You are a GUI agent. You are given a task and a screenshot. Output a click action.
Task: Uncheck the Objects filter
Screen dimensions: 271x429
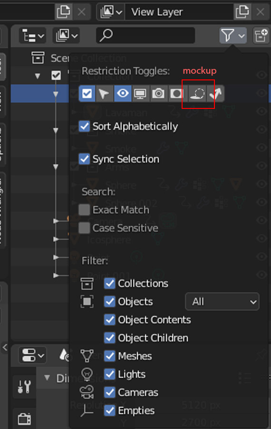point(110,302)
